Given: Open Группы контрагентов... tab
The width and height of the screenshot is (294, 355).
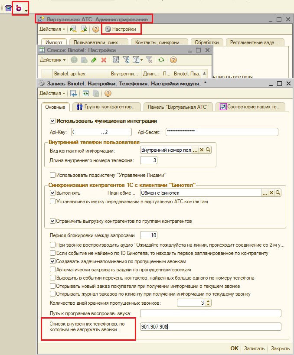Looking at the screenshot, I should [107, 107].
